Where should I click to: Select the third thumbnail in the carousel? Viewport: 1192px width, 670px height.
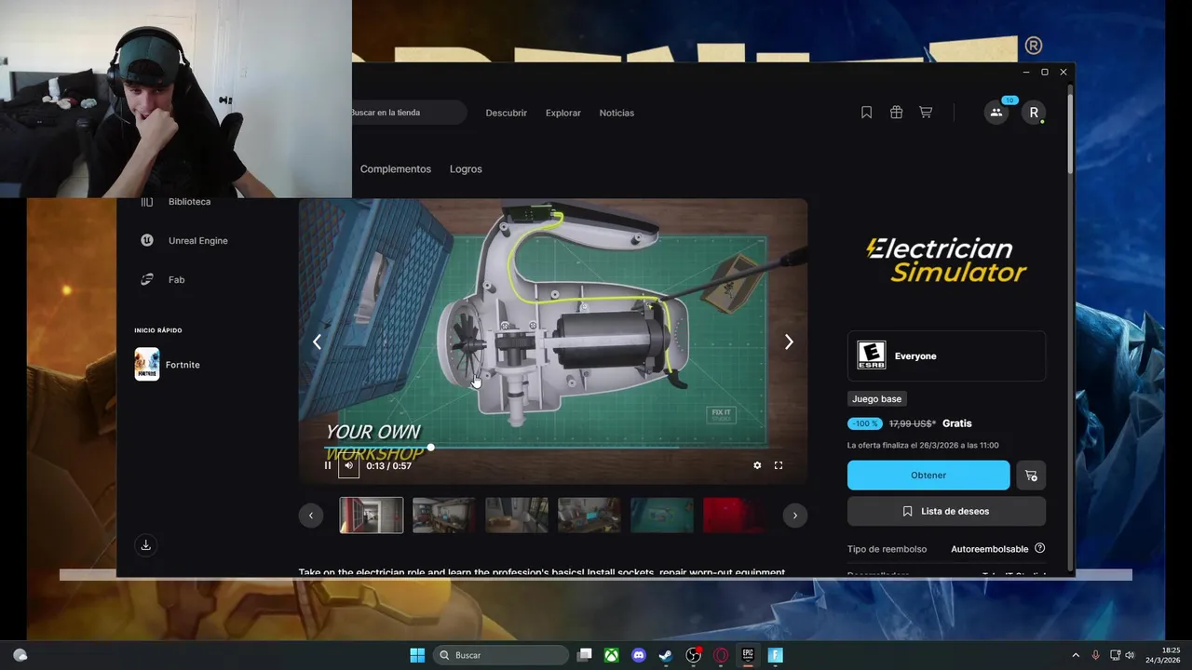coord(517,515)
